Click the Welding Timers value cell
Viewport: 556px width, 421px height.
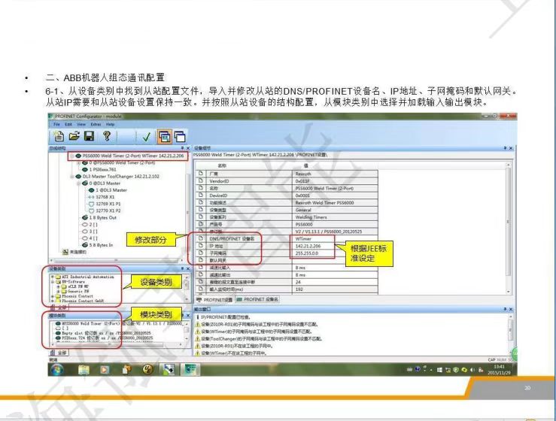(334, 217)
